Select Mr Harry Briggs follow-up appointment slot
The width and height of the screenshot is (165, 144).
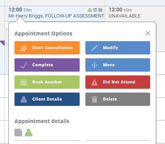click(55, 14)
